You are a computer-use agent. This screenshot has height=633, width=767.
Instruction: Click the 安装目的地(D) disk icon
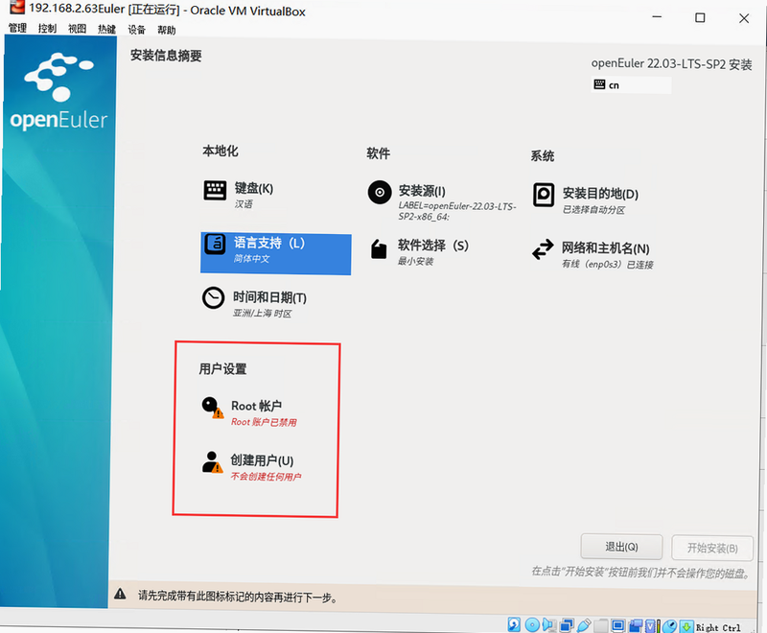coord(544,196)
